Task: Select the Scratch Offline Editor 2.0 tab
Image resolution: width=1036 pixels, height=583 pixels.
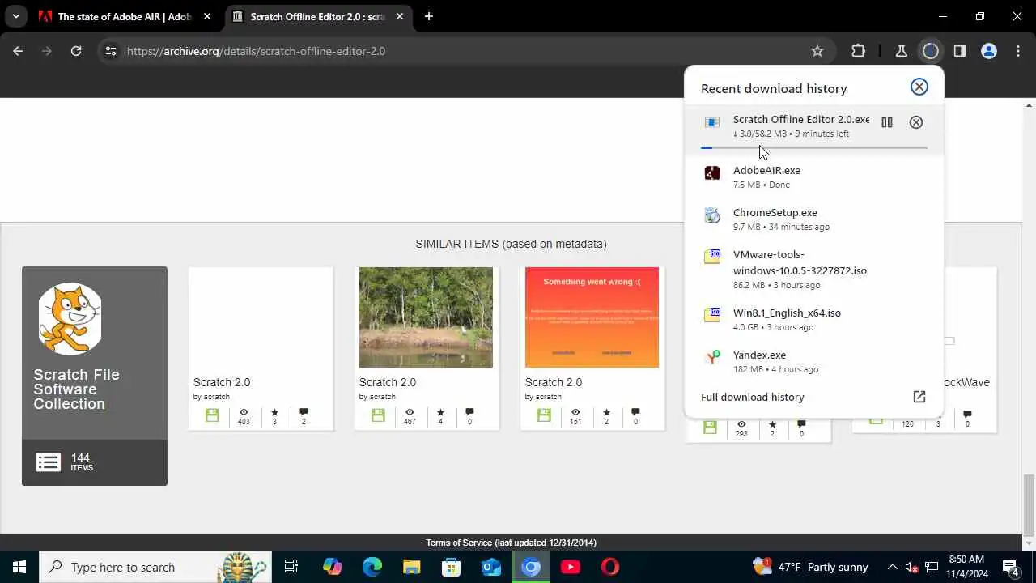Action: coord(317,16)
